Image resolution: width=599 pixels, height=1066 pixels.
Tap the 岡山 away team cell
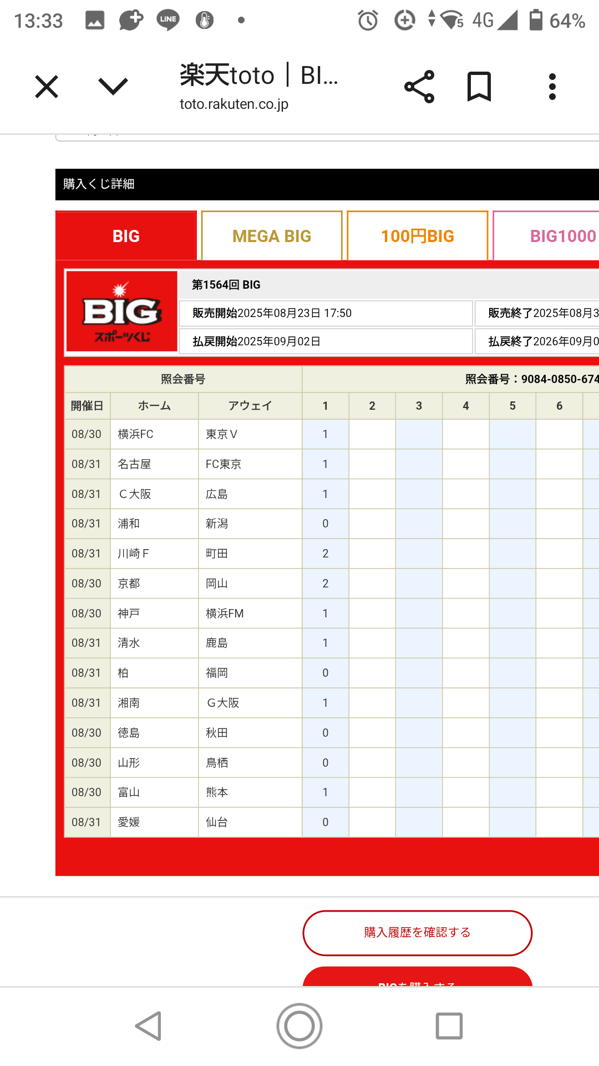tap(250, 584)
